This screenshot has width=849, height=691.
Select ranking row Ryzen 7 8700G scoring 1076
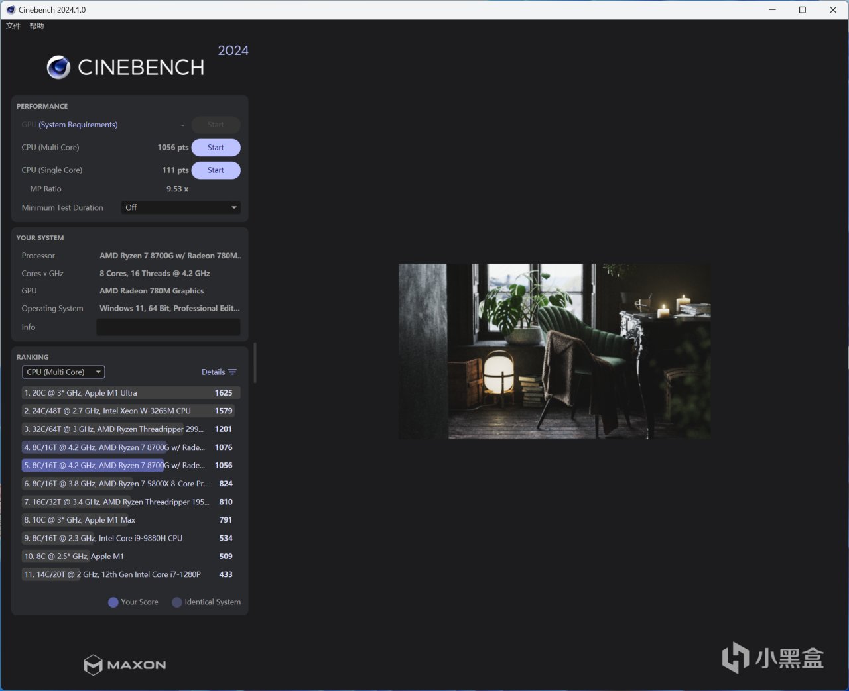(131, 447)
